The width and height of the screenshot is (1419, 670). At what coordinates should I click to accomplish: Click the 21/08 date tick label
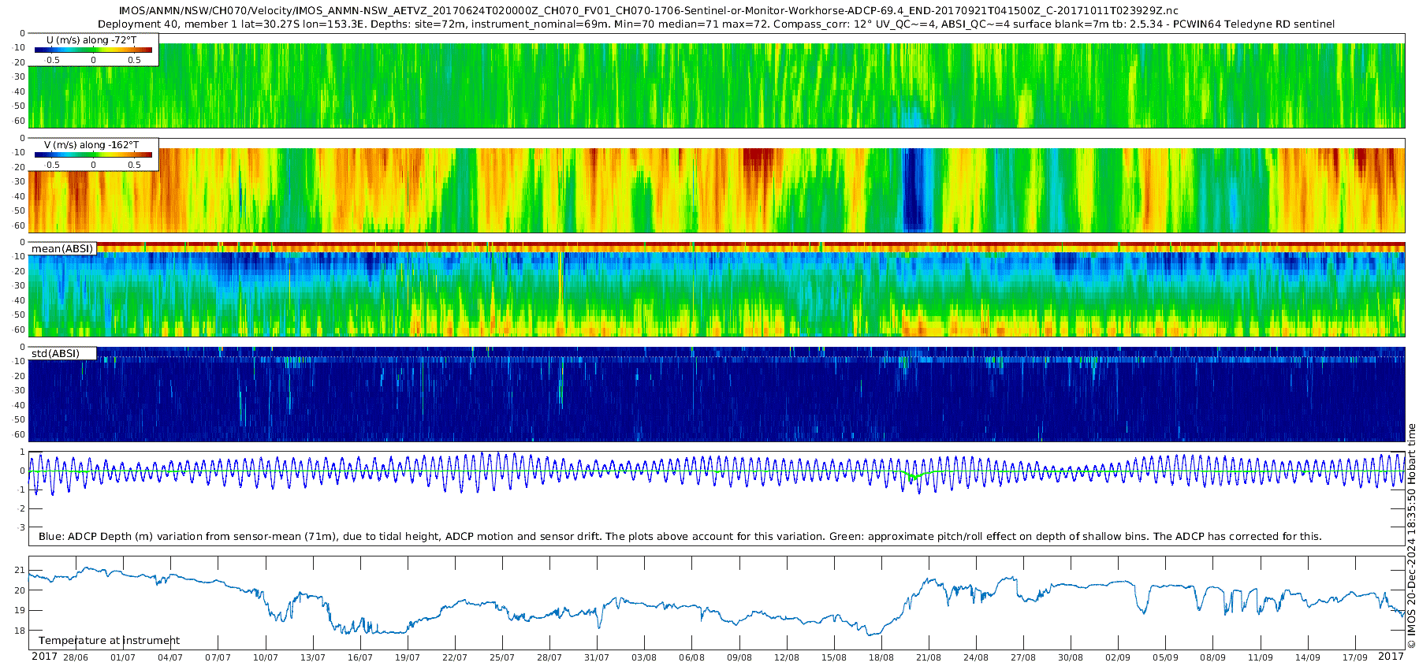pos(929,657)
